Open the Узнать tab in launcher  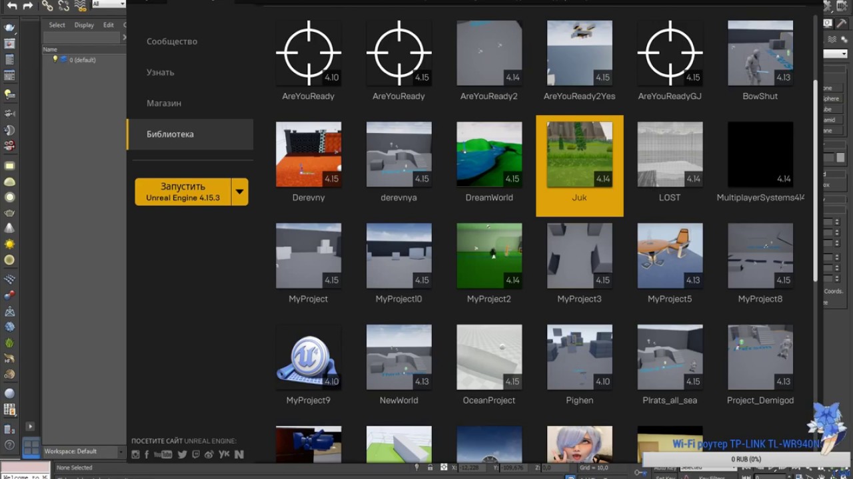click(161, 73)
